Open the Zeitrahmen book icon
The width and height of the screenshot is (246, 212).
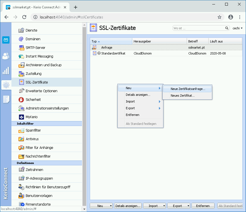(21, 170)
